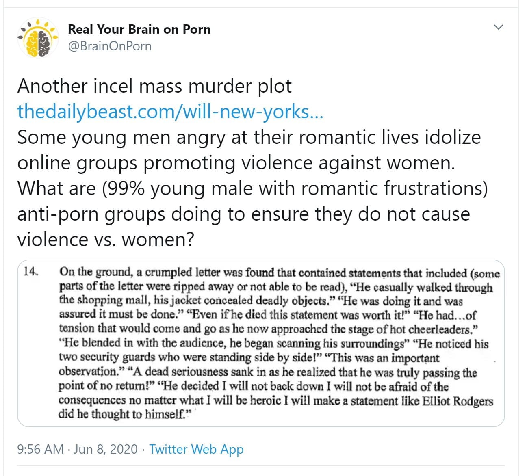The image size is (527, 476).
Task: Open the Real Your Brain on Porn profile name
Action: coord(139,29)
